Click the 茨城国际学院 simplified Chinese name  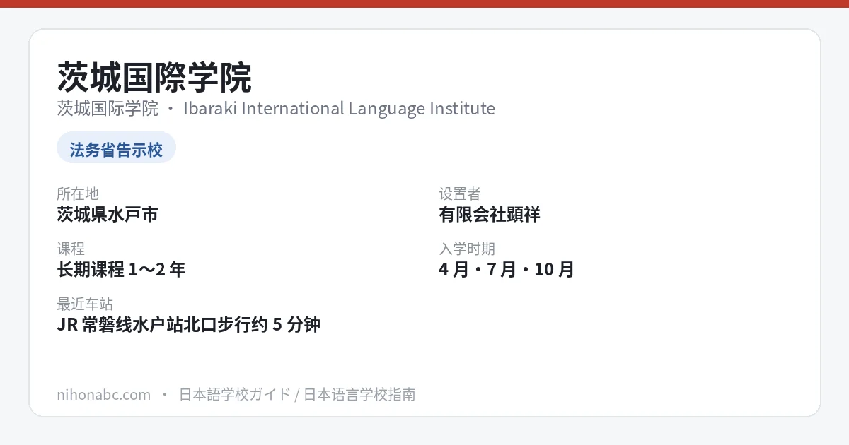[108, 108]
